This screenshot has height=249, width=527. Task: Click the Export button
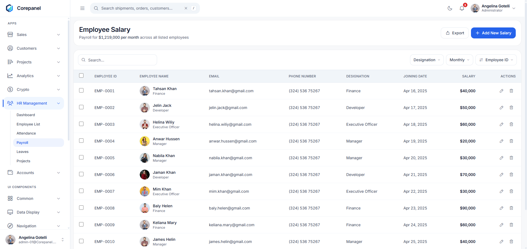tap(455, 33)
